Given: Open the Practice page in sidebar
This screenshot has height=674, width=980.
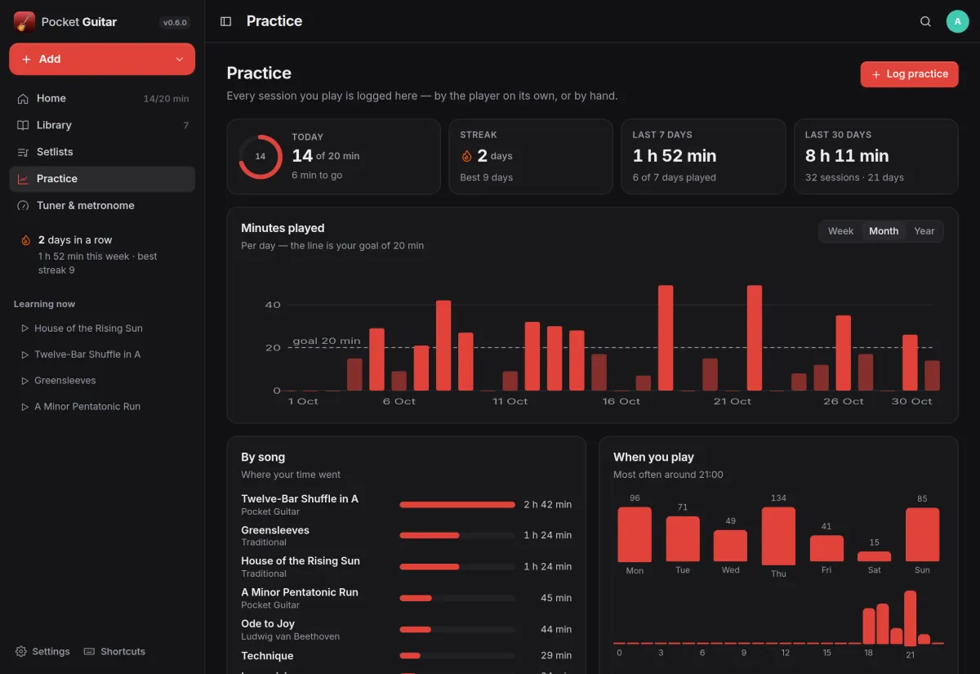Looking at the screenshot, I should (102, 179).
